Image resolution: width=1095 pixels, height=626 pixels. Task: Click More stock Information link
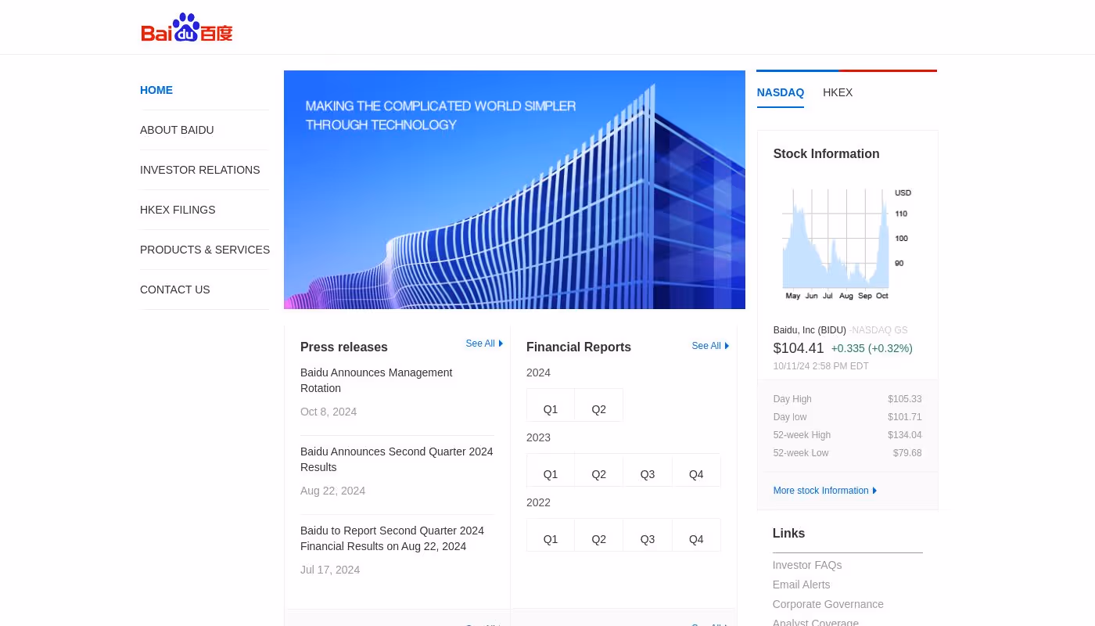pos(820,491)
